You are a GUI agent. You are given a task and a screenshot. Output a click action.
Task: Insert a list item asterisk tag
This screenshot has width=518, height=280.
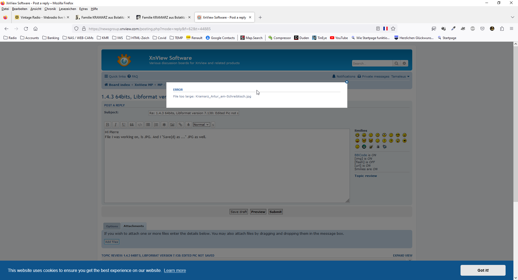tap(164, 125)
